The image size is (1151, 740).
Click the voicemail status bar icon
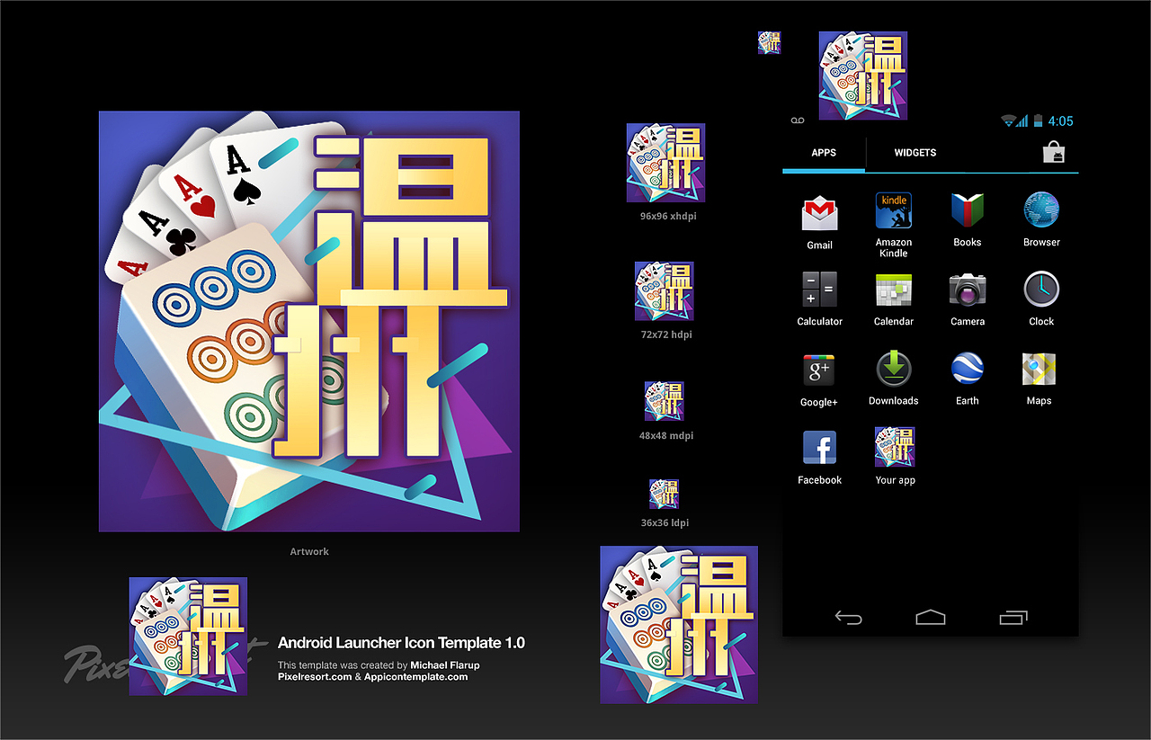(796, 120)
